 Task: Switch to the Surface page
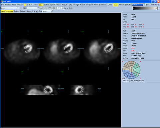46,5
